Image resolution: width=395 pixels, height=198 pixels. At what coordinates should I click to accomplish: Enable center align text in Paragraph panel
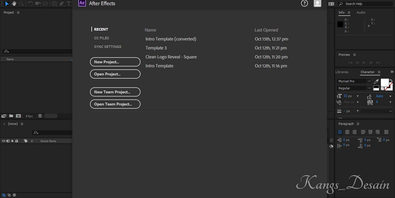pyautogui.click(x=347, y=132)
